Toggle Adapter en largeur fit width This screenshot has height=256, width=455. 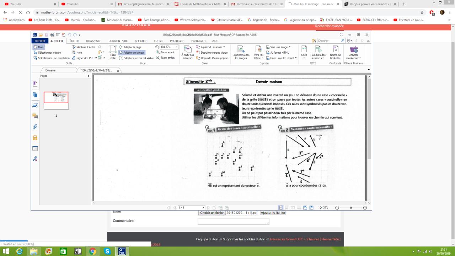point(132,52)
